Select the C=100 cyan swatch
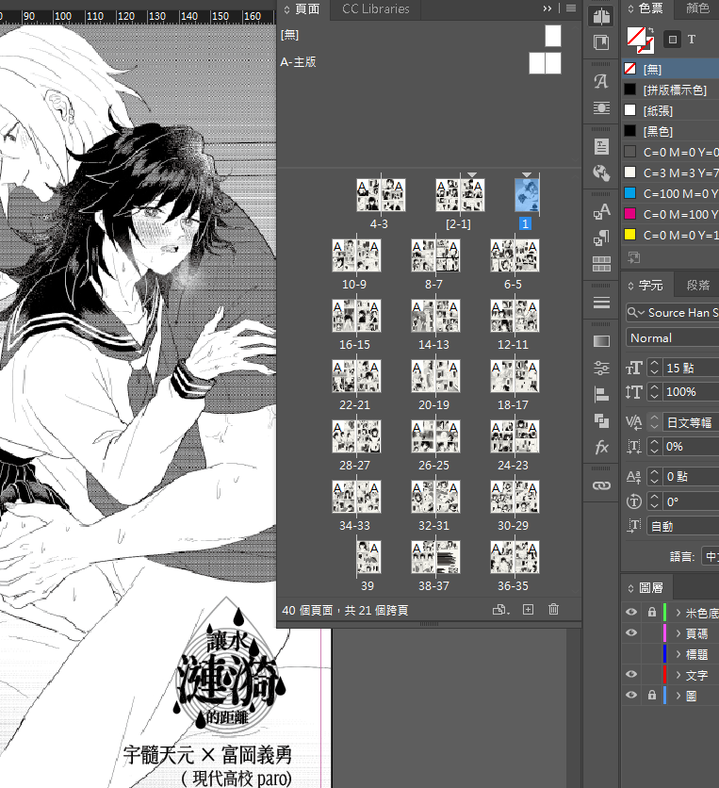719x788 pixels. tap(671, 193)
